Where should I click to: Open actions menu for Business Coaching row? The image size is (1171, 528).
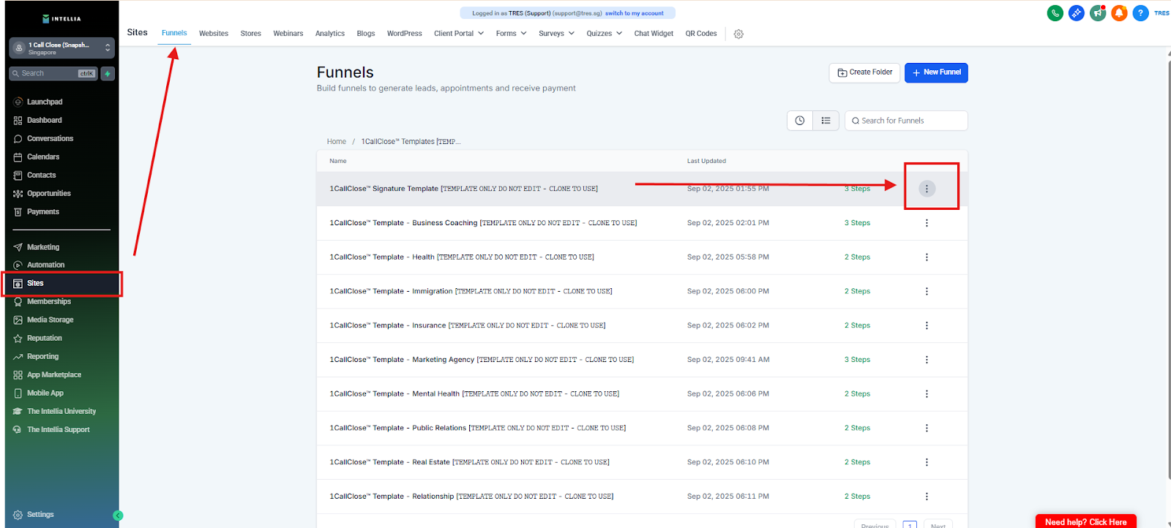click(927, 223)
